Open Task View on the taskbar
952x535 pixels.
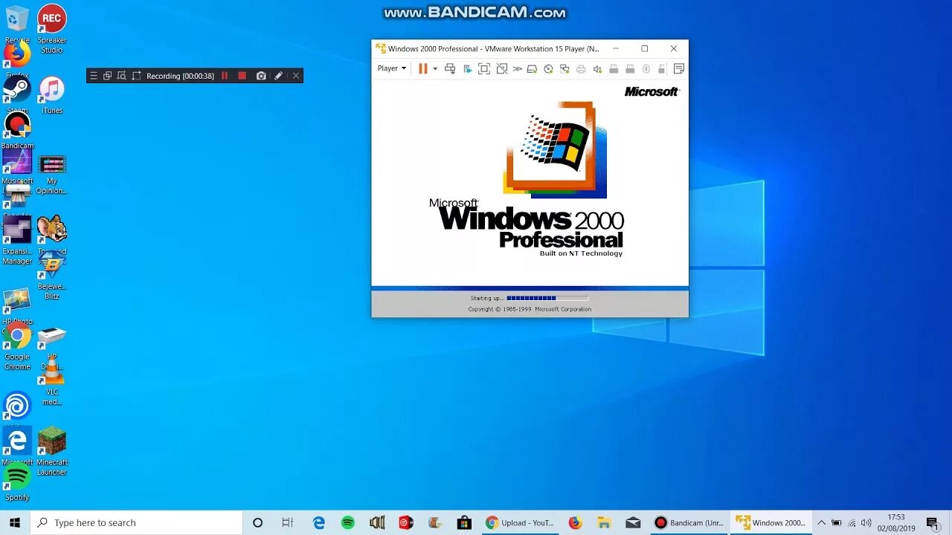click(288, 522)
